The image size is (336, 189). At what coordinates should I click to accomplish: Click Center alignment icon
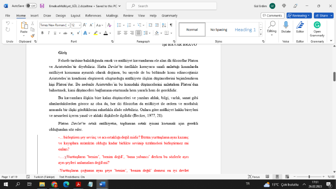click(x=125, y=33)
